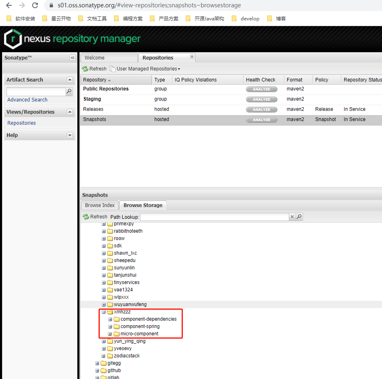Switch to the Welcome tab

[x=109, y=58]
